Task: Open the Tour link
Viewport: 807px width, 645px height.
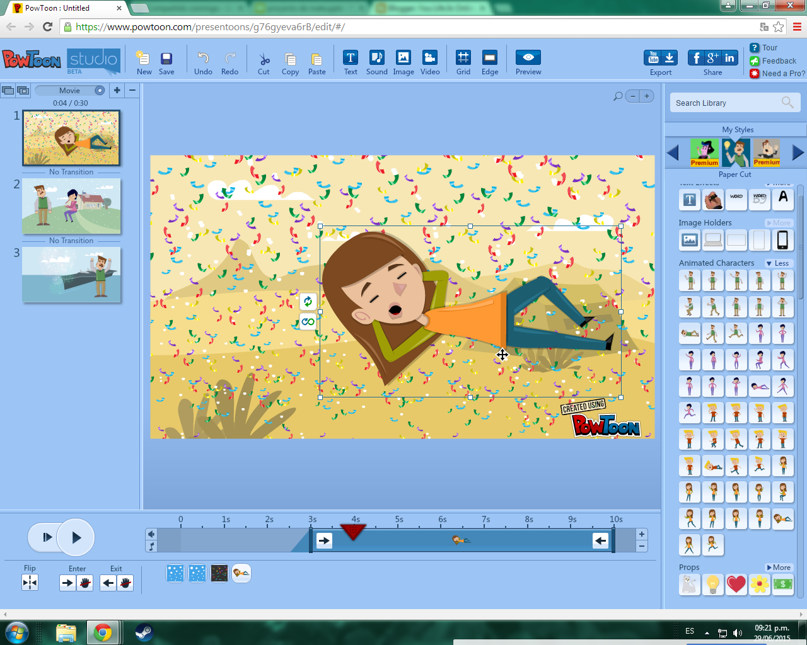Action: (x=769, y=48)
